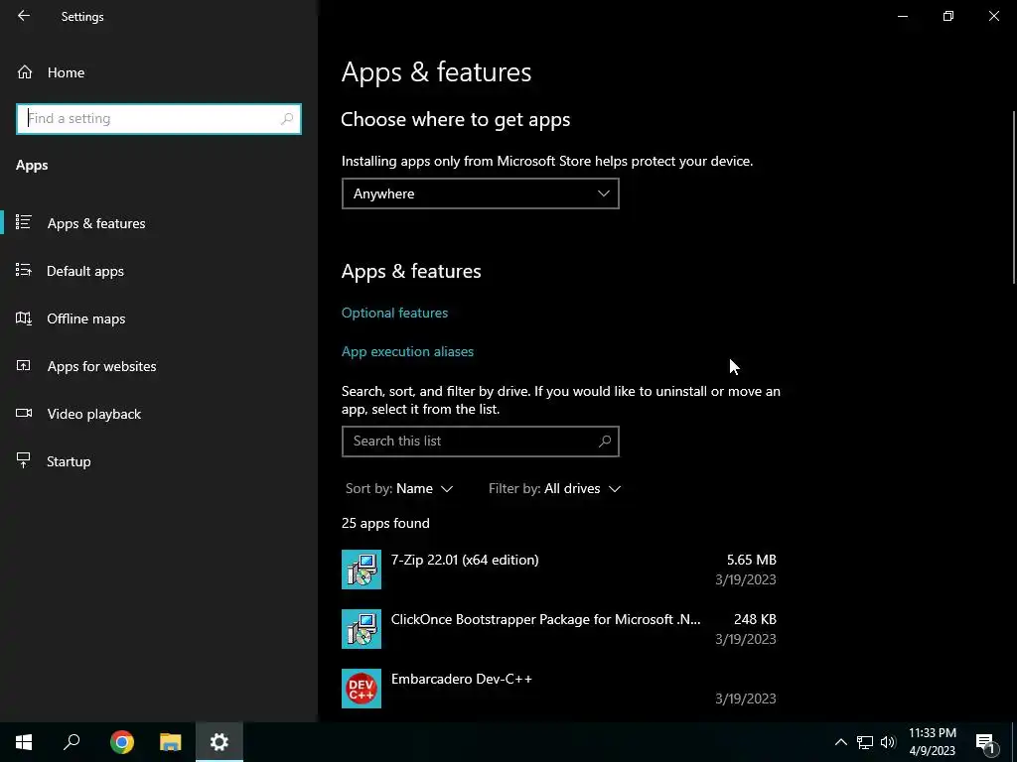Viewport: 1017px width, 762px height.
Task: Minimize the Settings window
Action: 902,16
